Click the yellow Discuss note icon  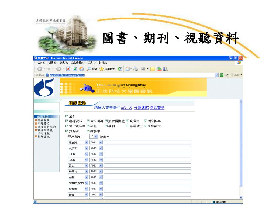click(153, 69)
